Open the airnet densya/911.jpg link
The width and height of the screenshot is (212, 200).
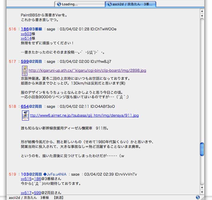(84, 115)
